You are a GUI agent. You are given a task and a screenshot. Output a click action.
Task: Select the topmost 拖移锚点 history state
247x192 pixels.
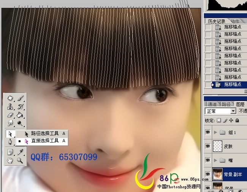[230, 27]
